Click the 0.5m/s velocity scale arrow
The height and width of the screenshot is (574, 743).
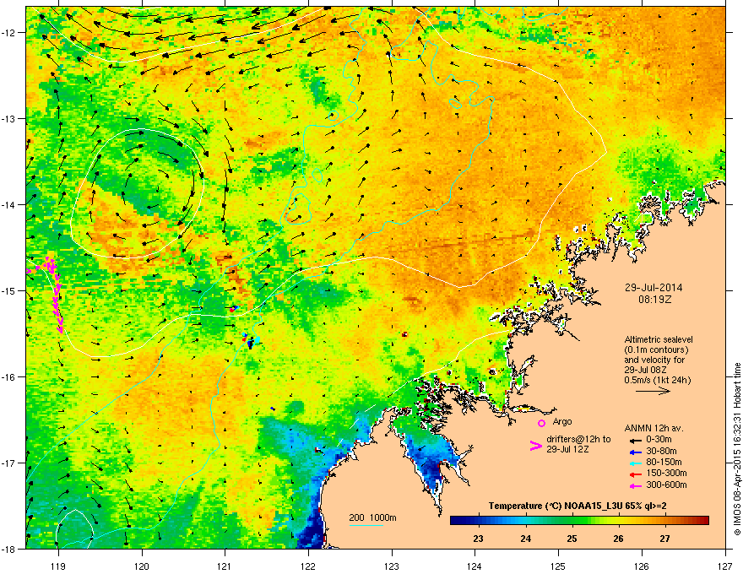[653, 391]
